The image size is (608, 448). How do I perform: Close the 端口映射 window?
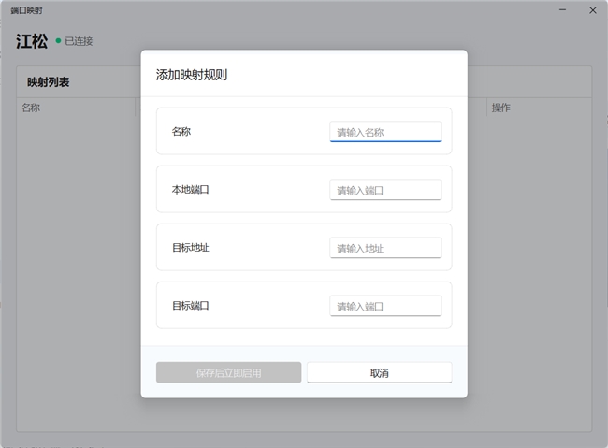[592, 10]
